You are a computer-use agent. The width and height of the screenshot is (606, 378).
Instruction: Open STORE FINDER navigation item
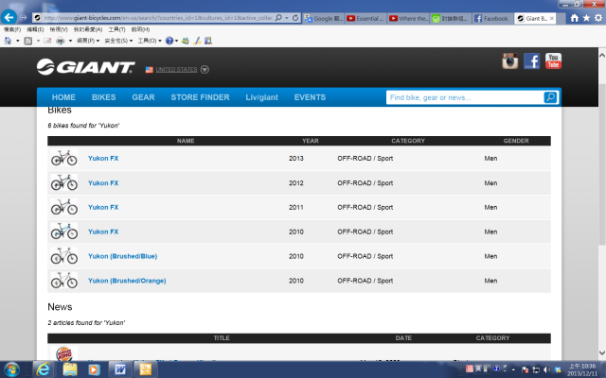(x=200, y=97)
